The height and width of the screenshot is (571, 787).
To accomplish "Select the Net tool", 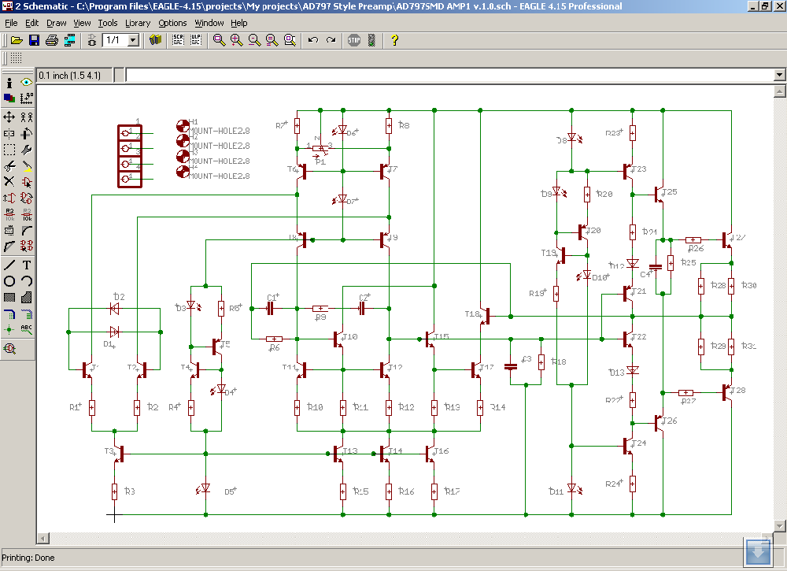I will coord(27,314).
